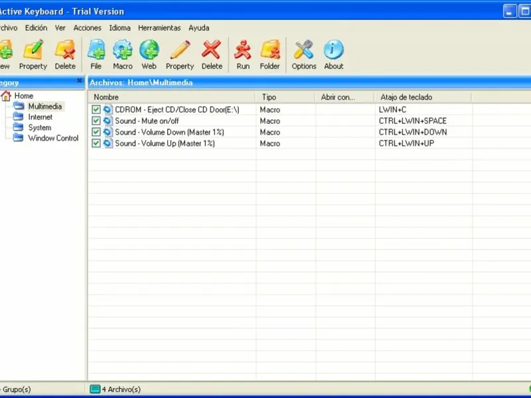Click the Home house icon in tree
531x398 pixels.
6,96
